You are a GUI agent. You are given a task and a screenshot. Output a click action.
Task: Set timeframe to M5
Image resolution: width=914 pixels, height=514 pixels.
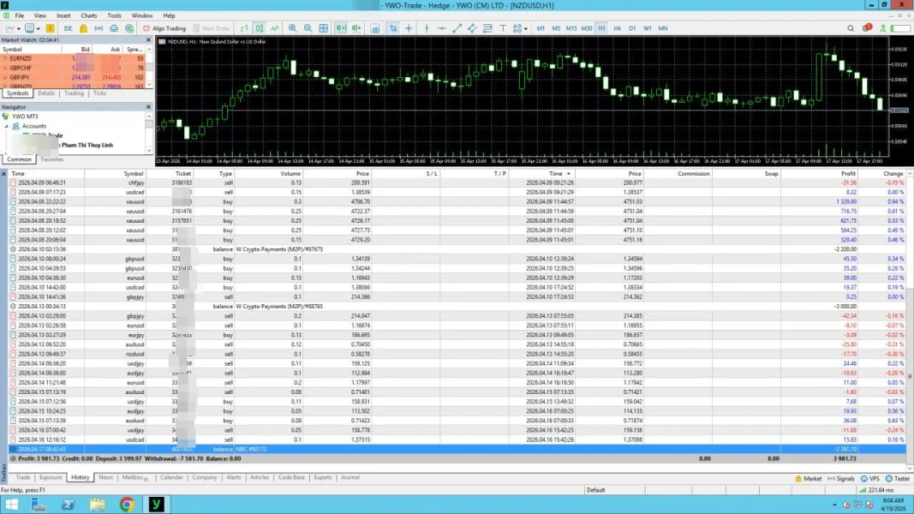(x=556, y=28)
